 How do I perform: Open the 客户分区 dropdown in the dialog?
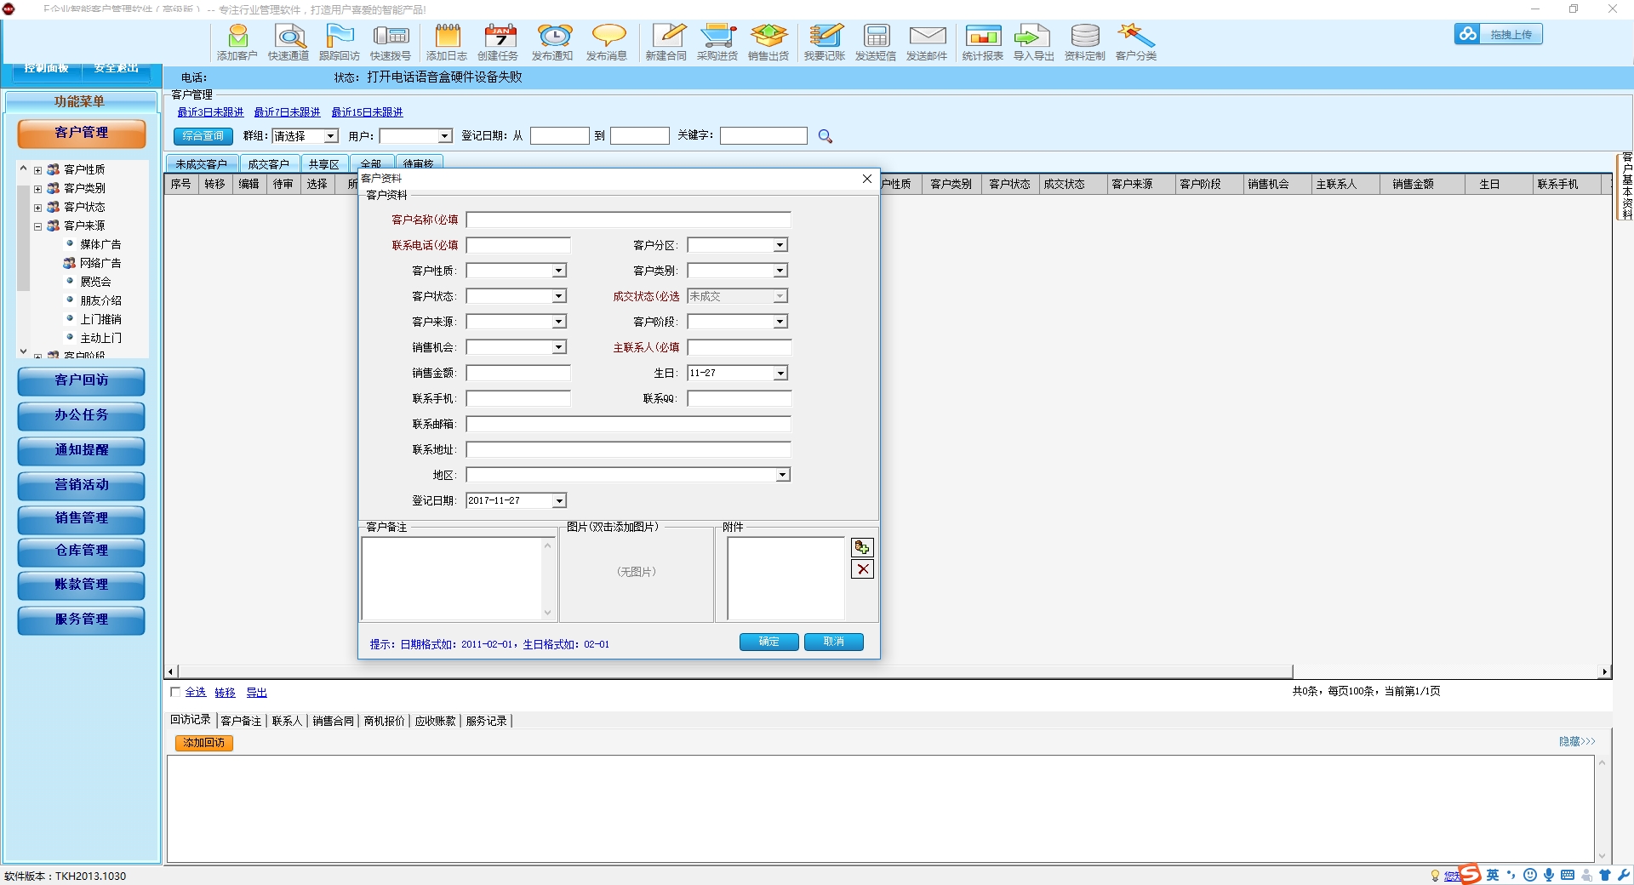tap(780, 245)
